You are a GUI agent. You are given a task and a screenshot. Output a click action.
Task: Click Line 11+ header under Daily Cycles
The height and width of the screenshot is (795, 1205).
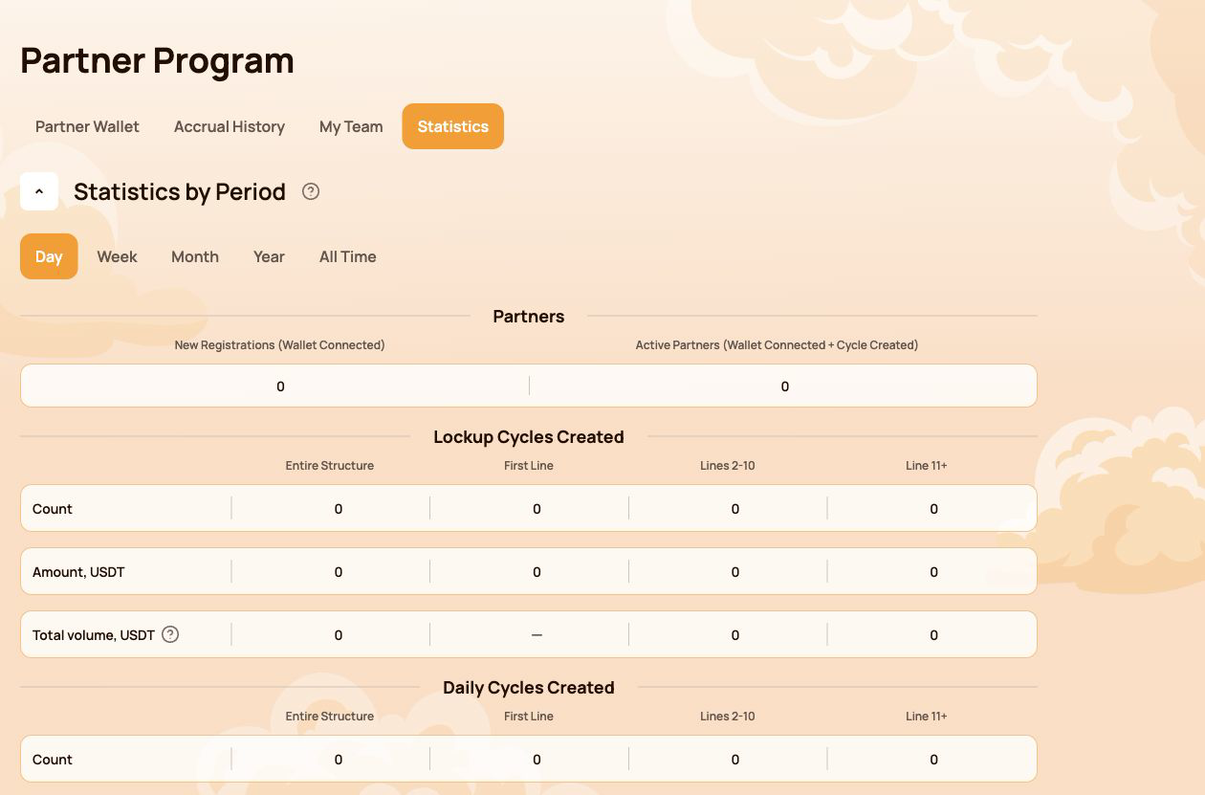[927, 717]
